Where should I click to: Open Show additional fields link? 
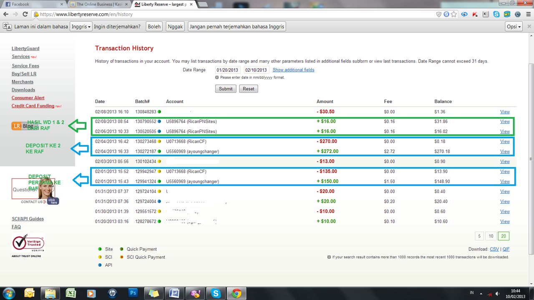[x=294, y=70]
